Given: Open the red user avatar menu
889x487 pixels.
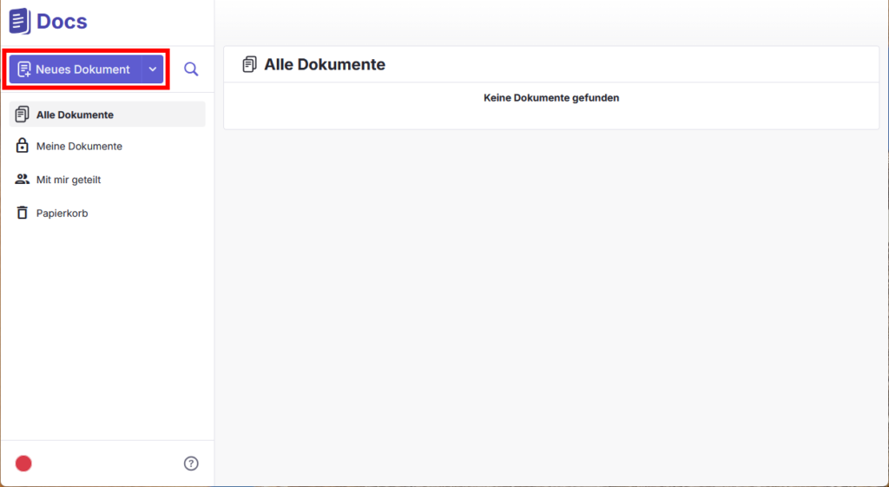Looking at the screenshot, I should click(23, 464).
